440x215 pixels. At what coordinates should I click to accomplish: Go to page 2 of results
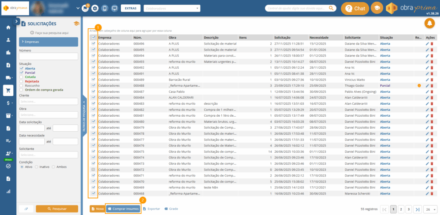point(401,209)
